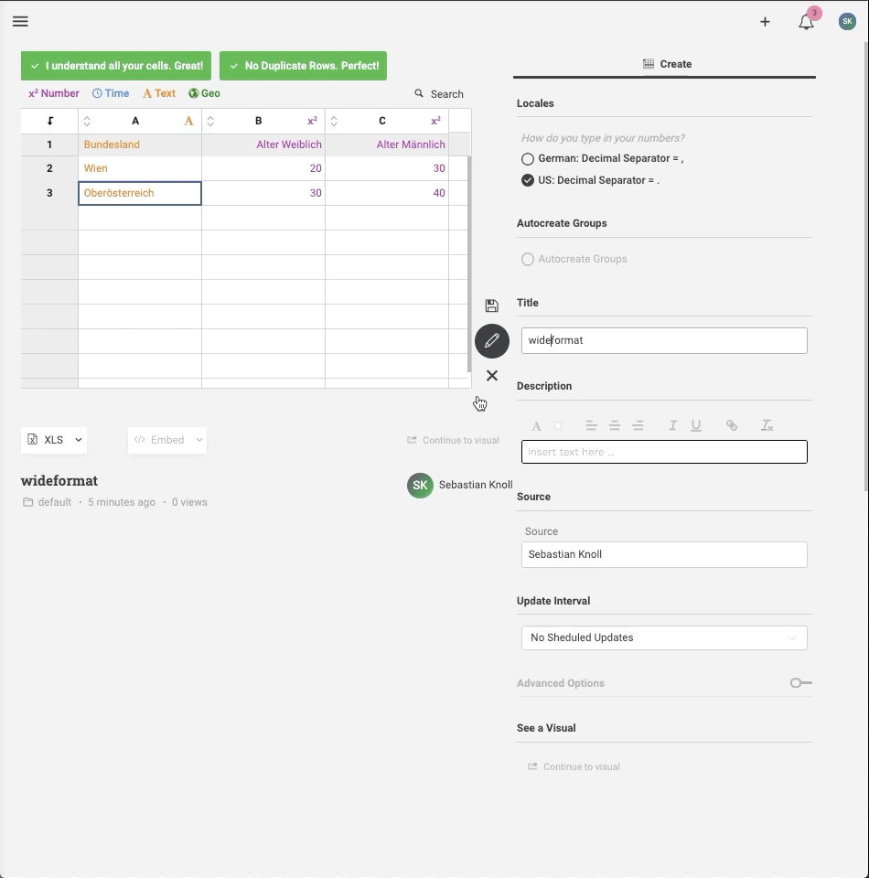Select the Oberösterreich cell

(x=140, y=193)
